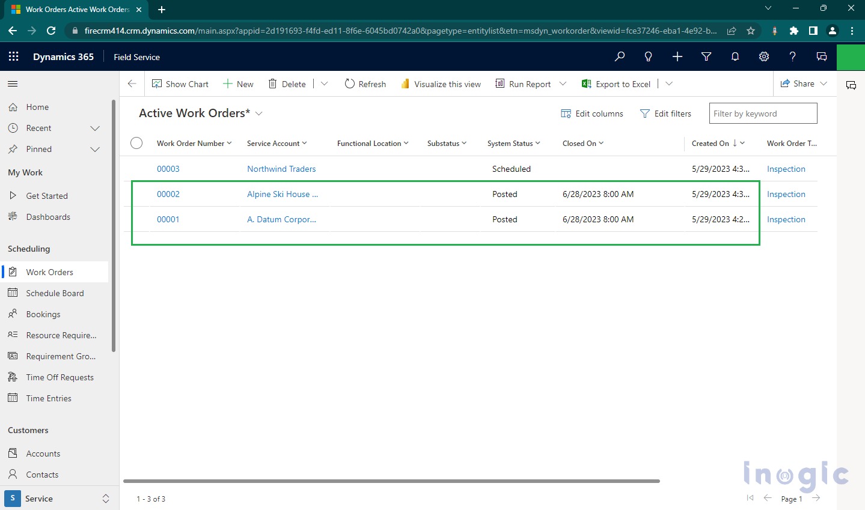Click in the Filter by keyword field
The image size is (865, 510).
(762, 113)
